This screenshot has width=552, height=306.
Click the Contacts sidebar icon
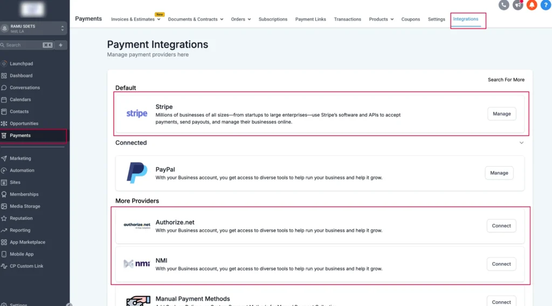click(4, 112)
